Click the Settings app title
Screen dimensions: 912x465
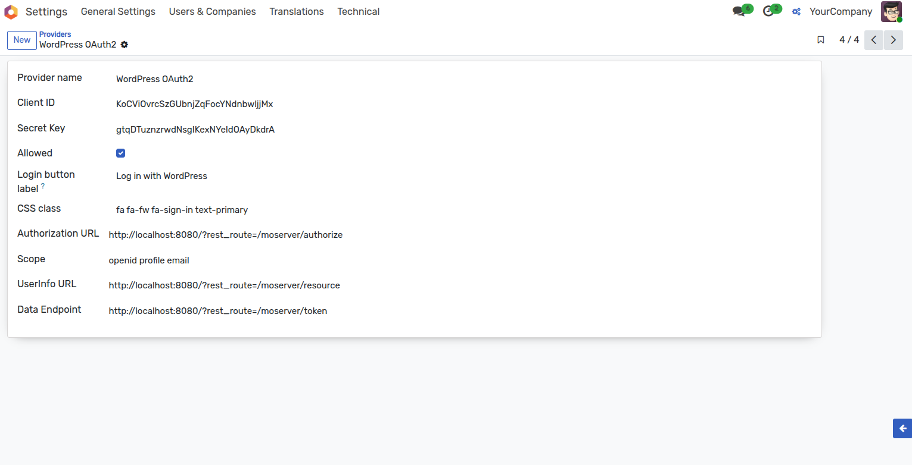(x=46, y=11)
